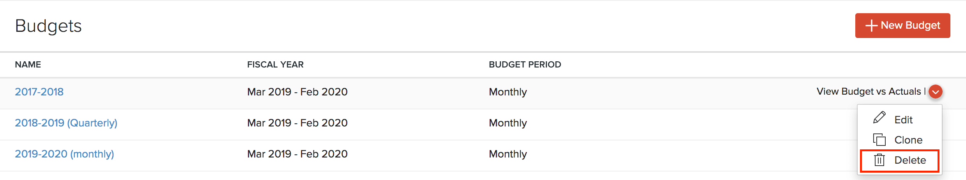Click the NAME column header

pos(28,65)
